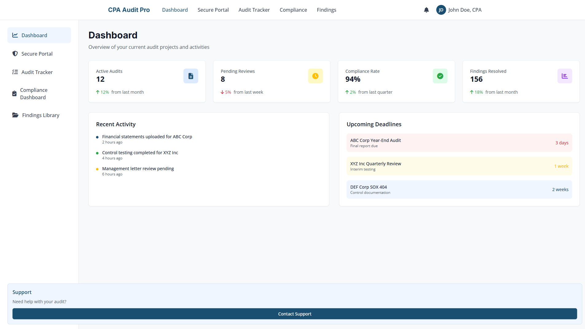Select Compliance from the top navigation
The width and height of the screenshot is (585, 329).
click(293, 10)
